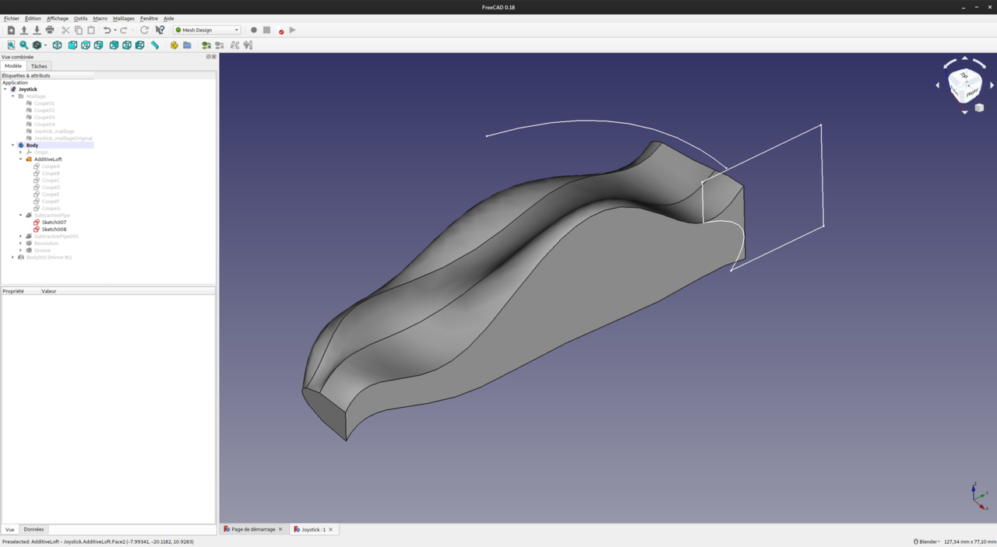The image size is (997, 547).
Task: Click the Refresh recompute icon
Action: [x=144, y=30]
